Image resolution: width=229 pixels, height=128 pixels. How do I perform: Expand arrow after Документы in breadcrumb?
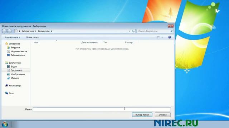click(x=52, y=31)
